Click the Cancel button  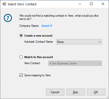pyautogui.click(x=55, y=92)
